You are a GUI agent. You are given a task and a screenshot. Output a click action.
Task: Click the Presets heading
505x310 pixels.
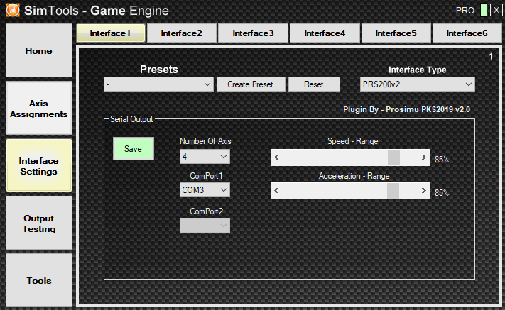coord(159,69)
